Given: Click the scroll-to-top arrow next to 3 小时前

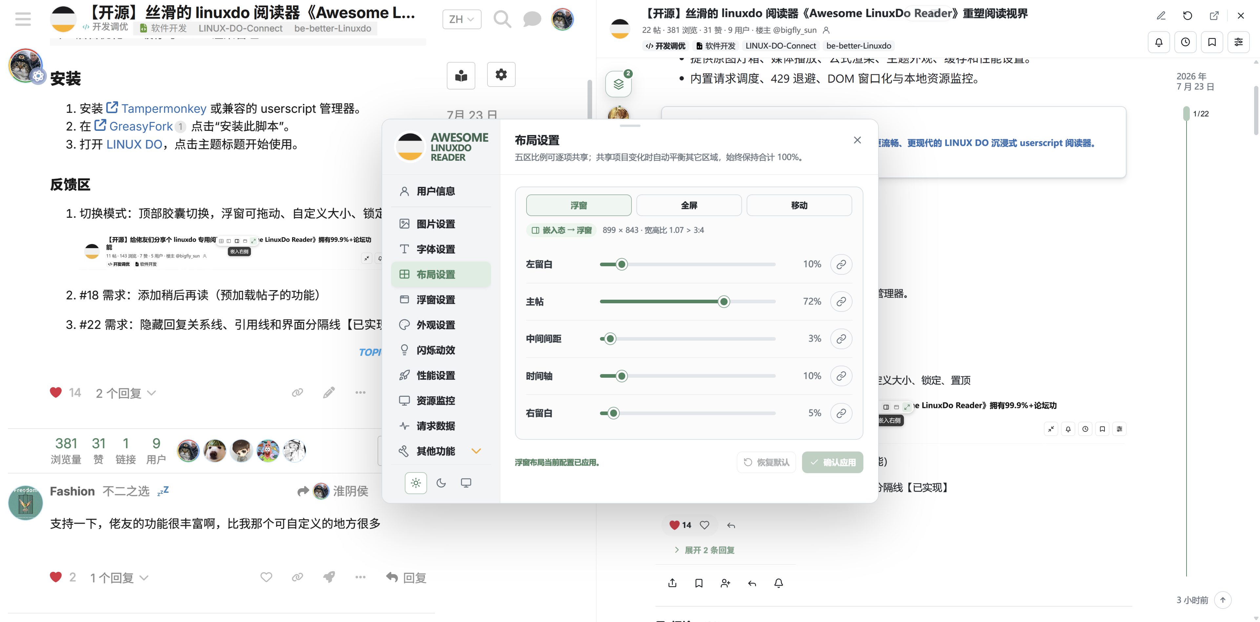Looking at the screenshot, I should 1223,599.
